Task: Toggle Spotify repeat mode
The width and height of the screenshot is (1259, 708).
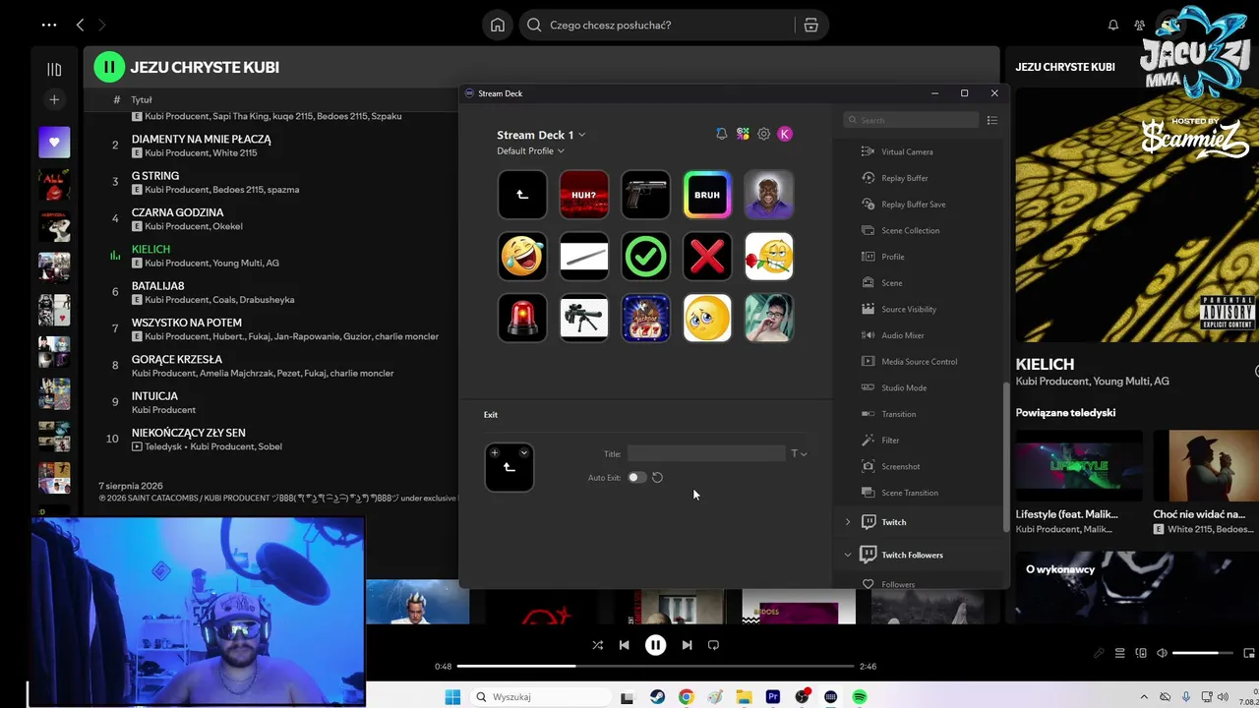Action: point(713,645)
